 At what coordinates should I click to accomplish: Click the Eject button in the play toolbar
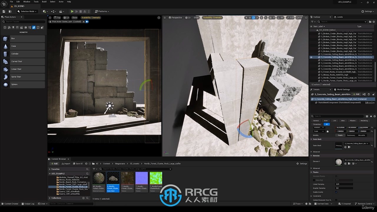point(85,11)
